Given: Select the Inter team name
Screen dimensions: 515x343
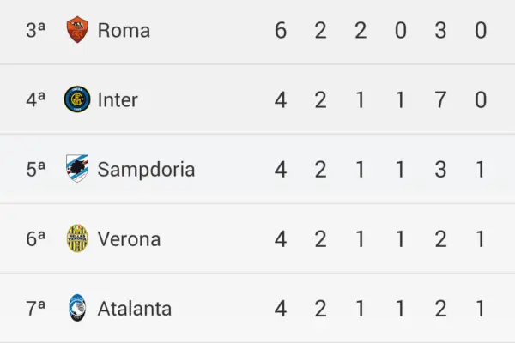Looking at the screenshot, I should click(118, 99).
